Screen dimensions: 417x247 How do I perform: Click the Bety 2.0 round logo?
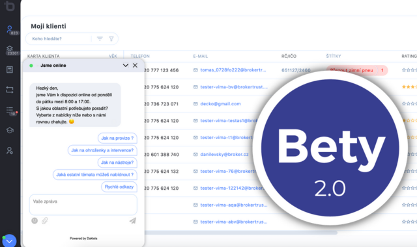pyautogui.click(x=330, y=148)
